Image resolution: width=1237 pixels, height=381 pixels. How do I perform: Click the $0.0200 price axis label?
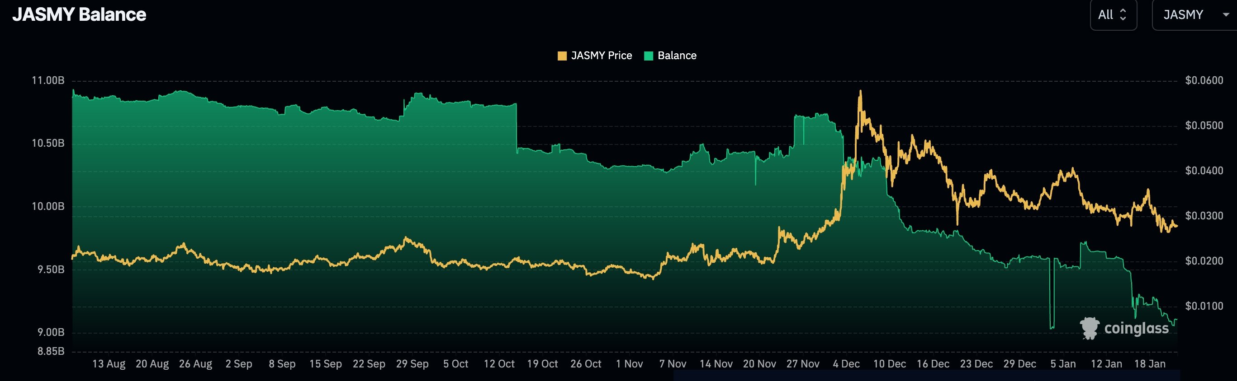[1204, 261]
